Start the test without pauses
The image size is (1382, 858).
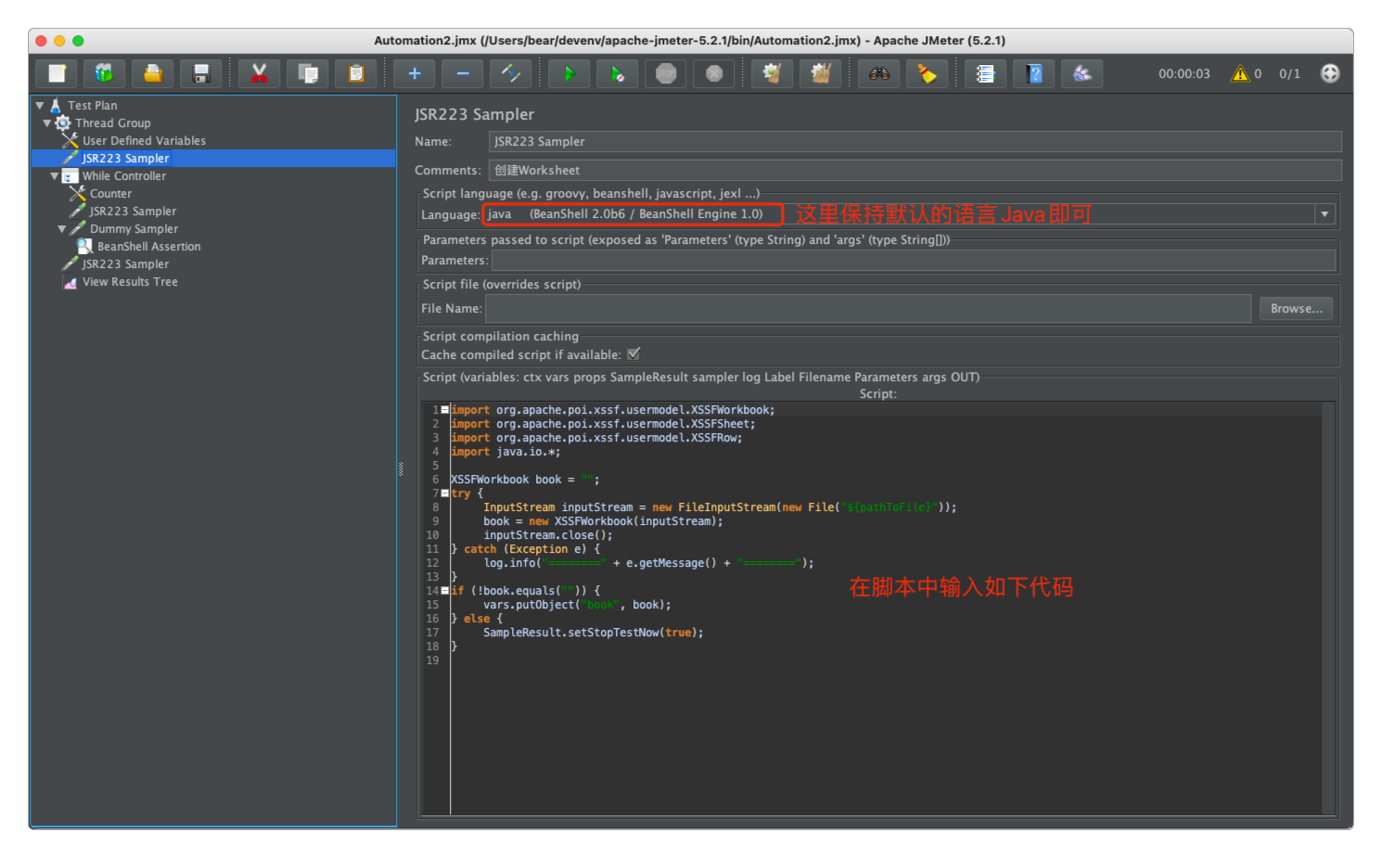(x=618, y=73)
